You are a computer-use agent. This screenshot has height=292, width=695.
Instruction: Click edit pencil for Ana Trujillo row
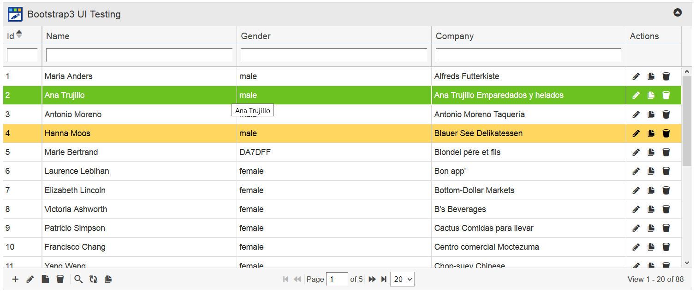(x=636, y=95)
